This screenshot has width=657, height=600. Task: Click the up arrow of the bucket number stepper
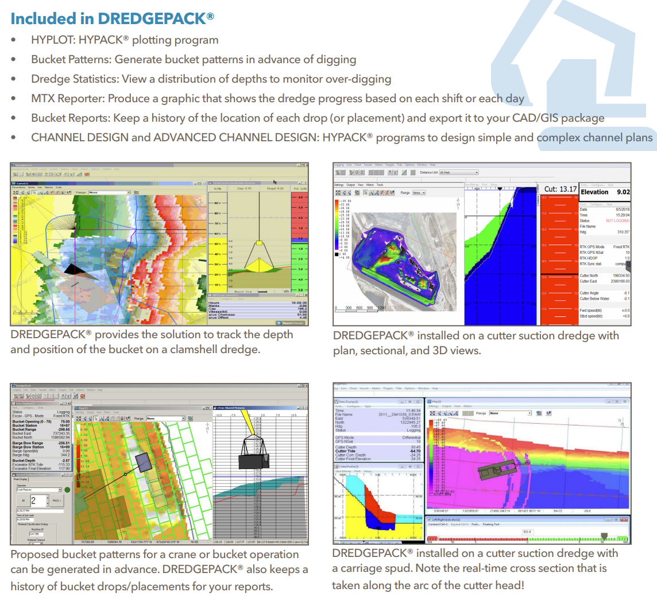[x=48, y=498]
